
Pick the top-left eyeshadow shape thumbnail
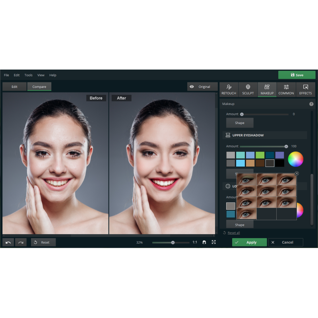(246, 179)
